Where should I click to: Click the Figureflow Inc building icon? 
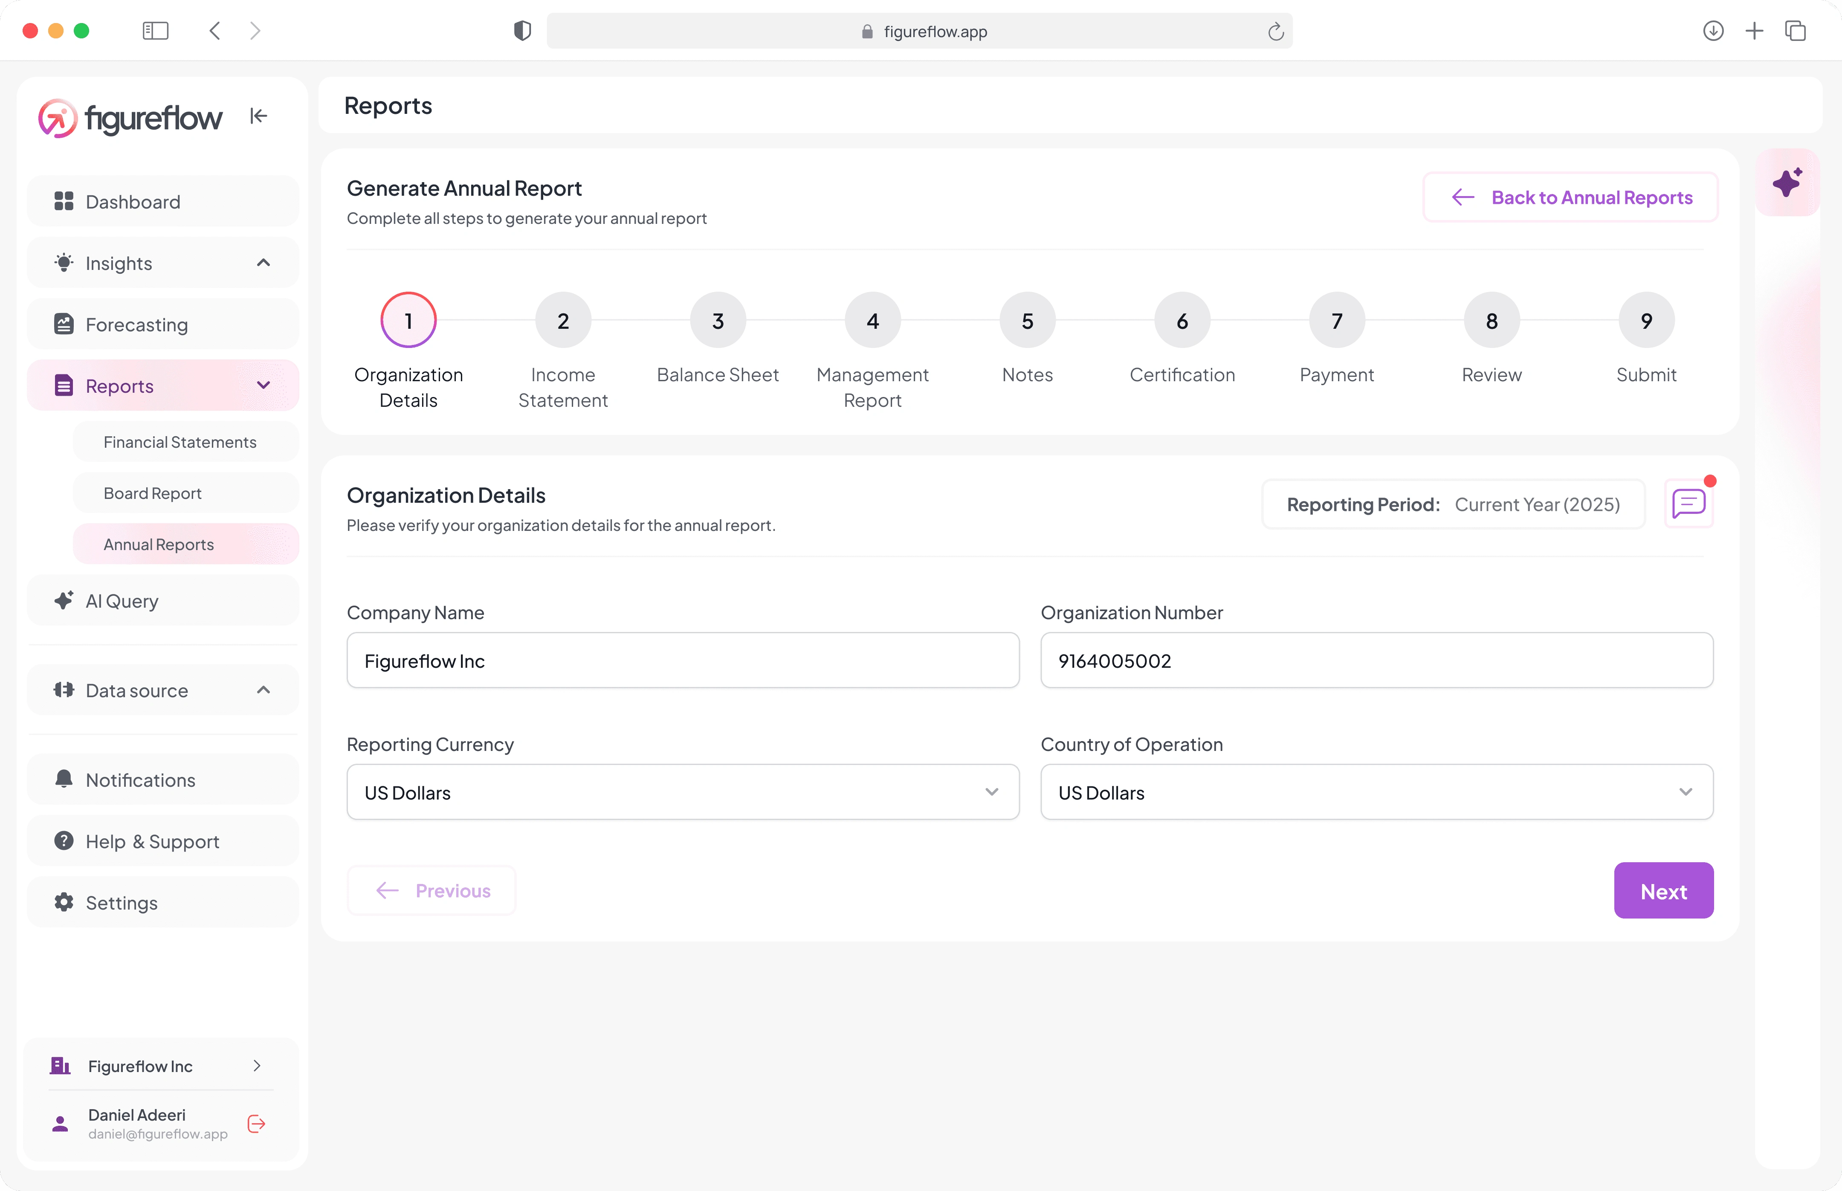60,1066
